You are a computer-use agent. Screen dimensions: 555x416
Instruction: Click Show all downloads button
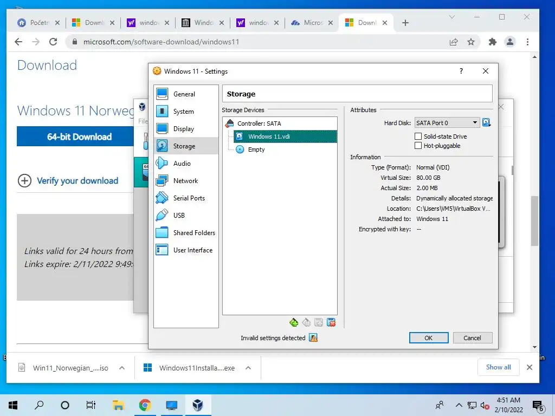499,367
